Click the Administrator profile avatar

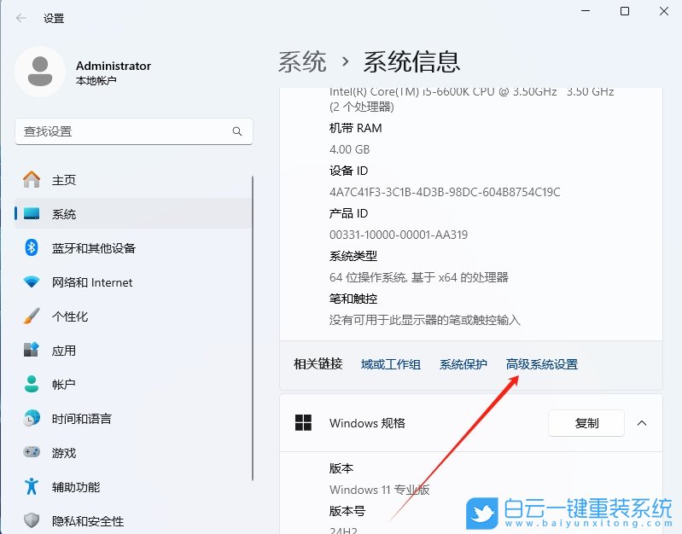coord(40,72)
